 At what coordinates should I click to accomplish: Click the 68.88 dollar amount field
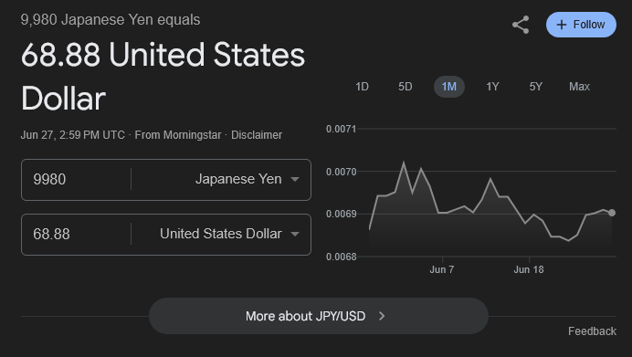(x=76, y=234)
